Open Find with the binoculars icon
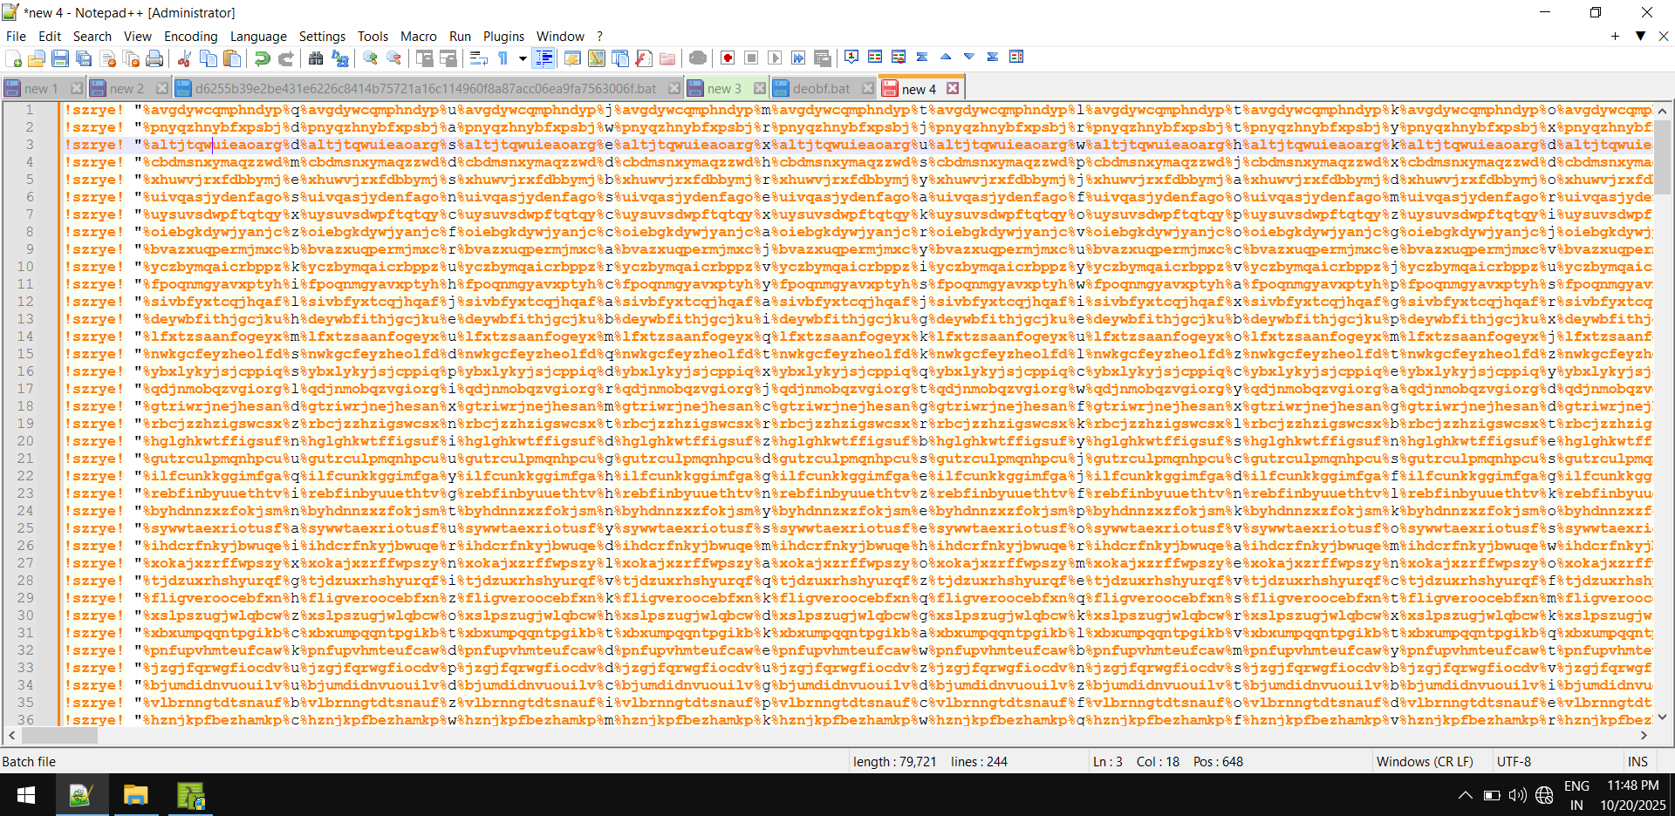The image size is (1675, 816). point(316,58)
